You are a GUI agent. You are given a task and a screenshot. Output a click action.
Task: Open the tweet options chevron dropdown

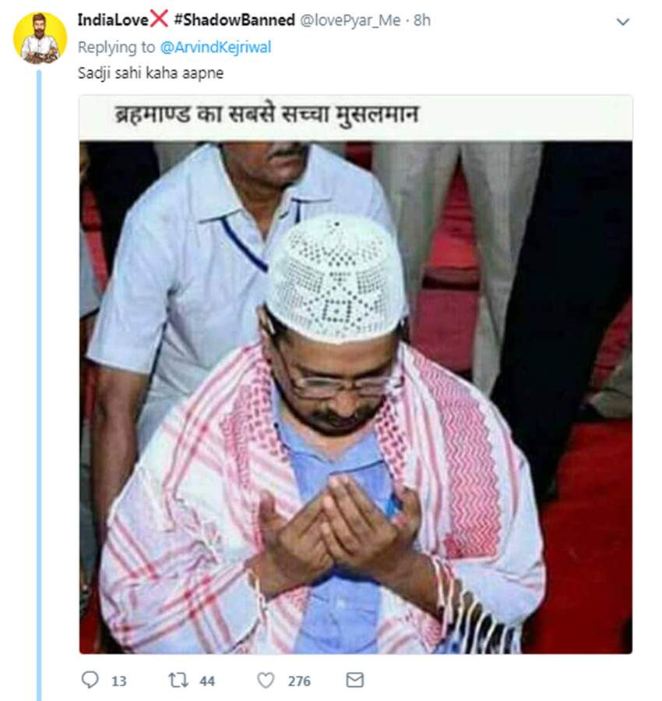click(x=622, y=22)
